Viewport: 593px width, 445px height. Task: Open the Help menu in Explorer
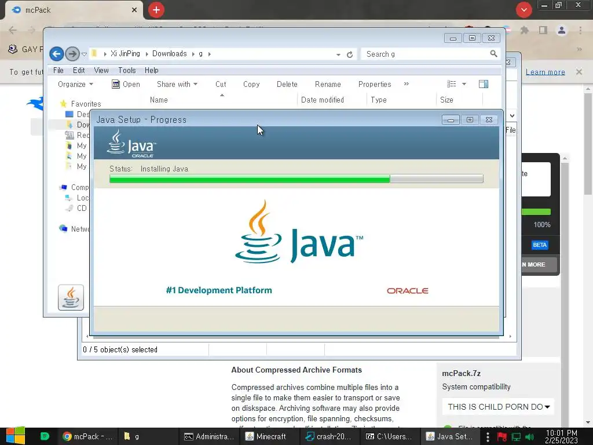151,70
